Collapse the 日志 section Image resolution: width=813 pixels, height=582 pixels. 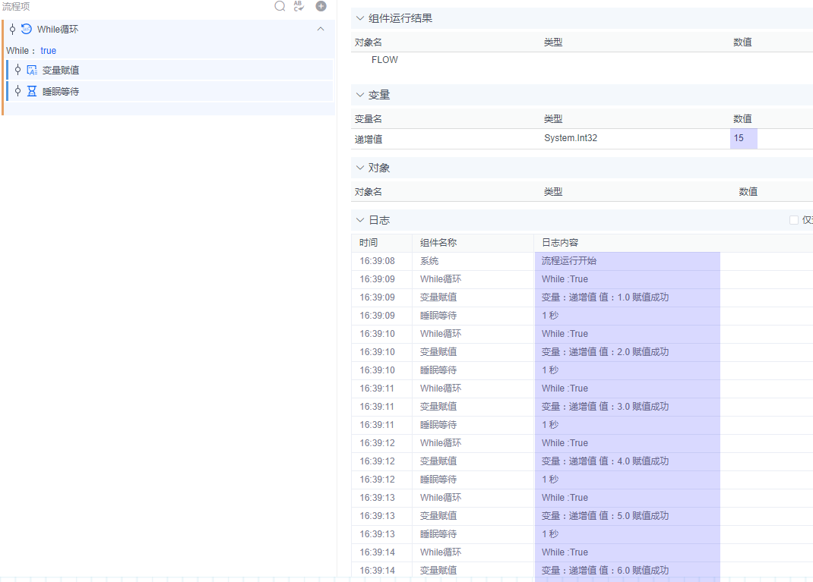359,219
